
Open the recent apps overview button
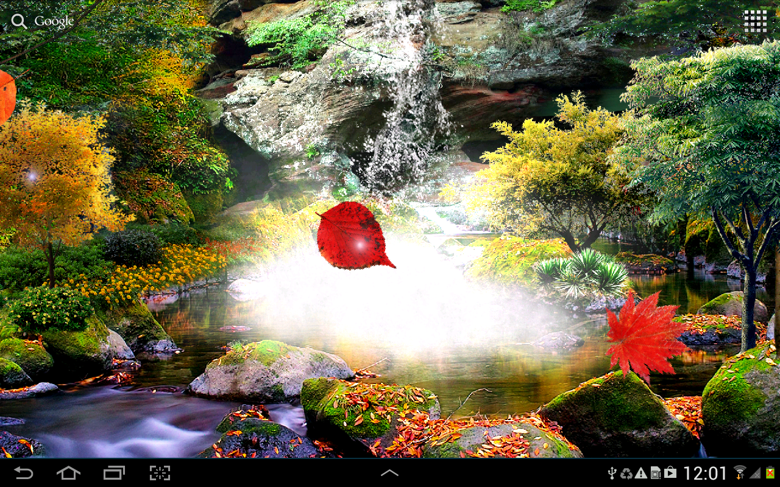(x=114, y=473)
